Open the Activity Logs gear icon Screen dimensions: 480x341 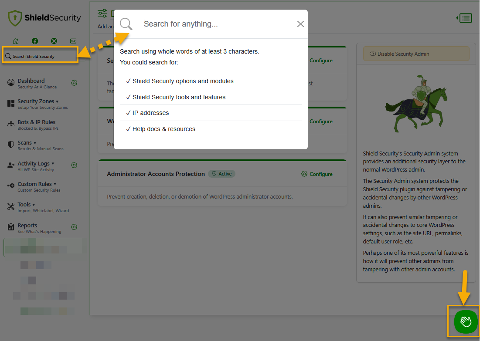pyautogui.click(x=74, y=165)
